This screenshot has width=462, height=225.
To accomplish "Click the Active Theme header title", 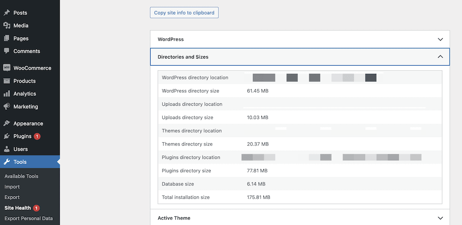I will click(x=174, y=218).
